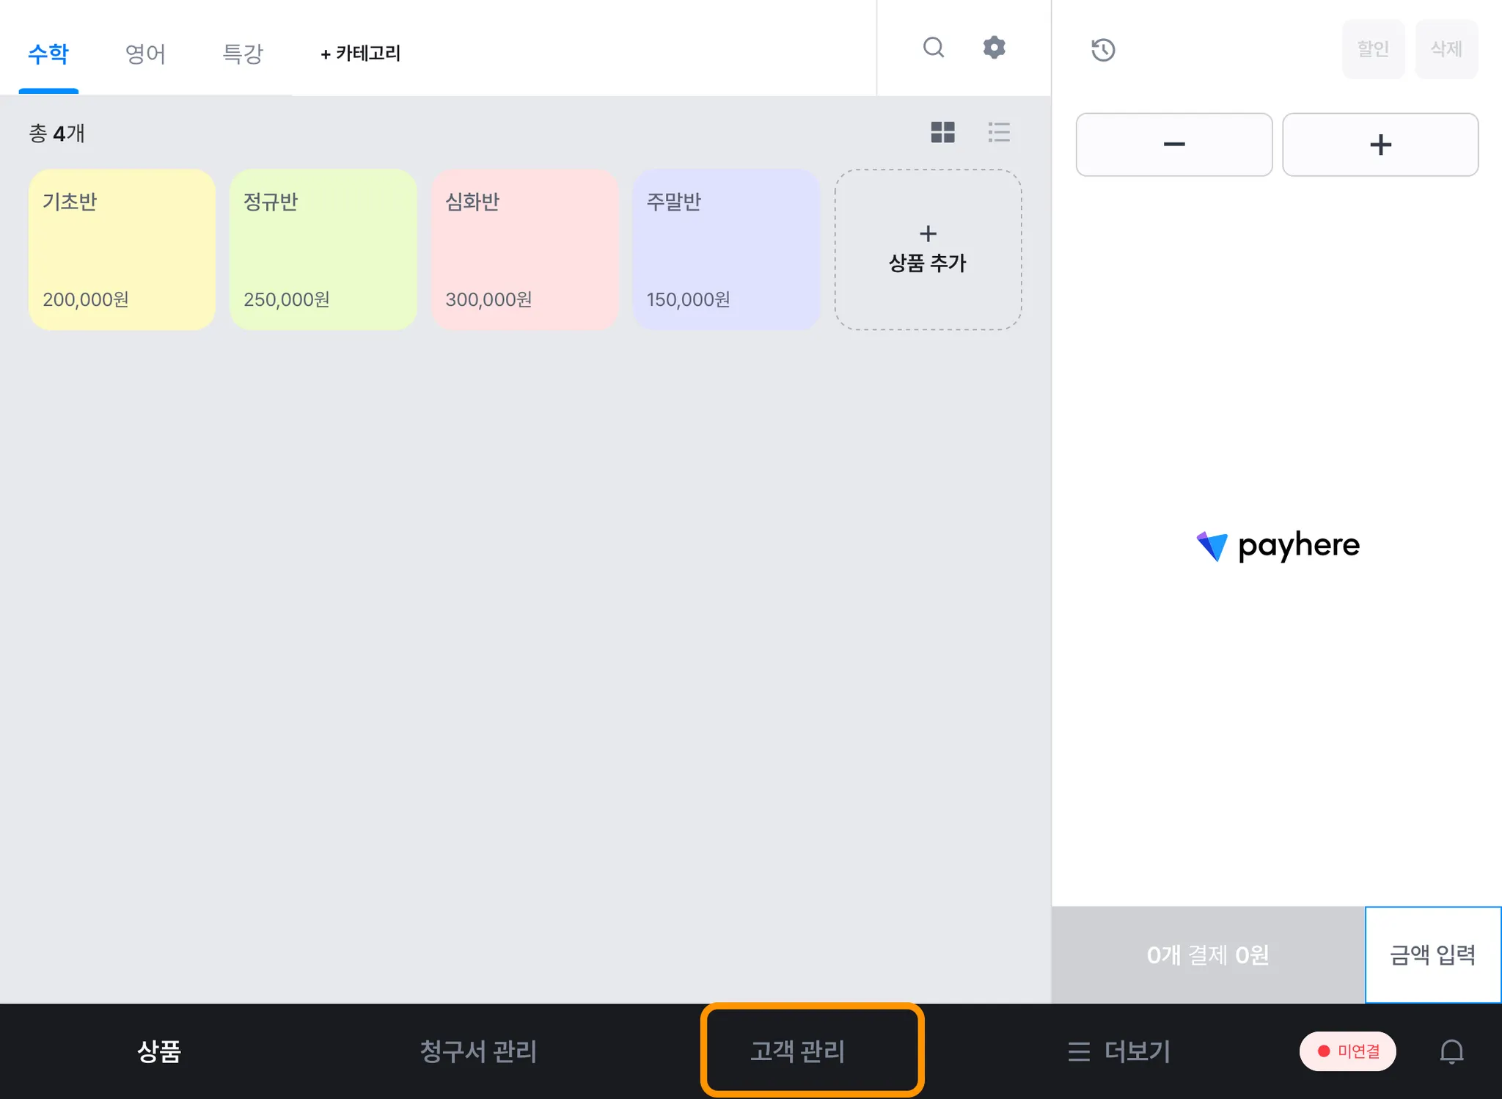Open 청구서 관리 in the bottom bar
The image size is (1502, 1099).
[478, 1051]
